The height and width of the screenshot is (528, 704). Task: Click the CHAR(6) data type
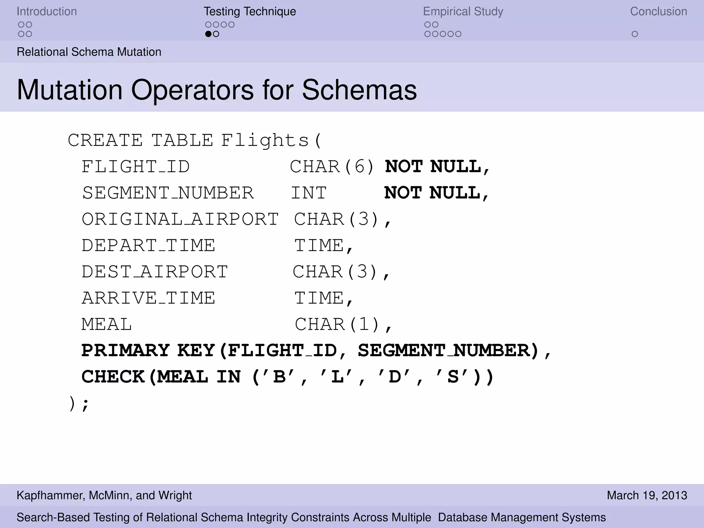(x=332, y=167)
